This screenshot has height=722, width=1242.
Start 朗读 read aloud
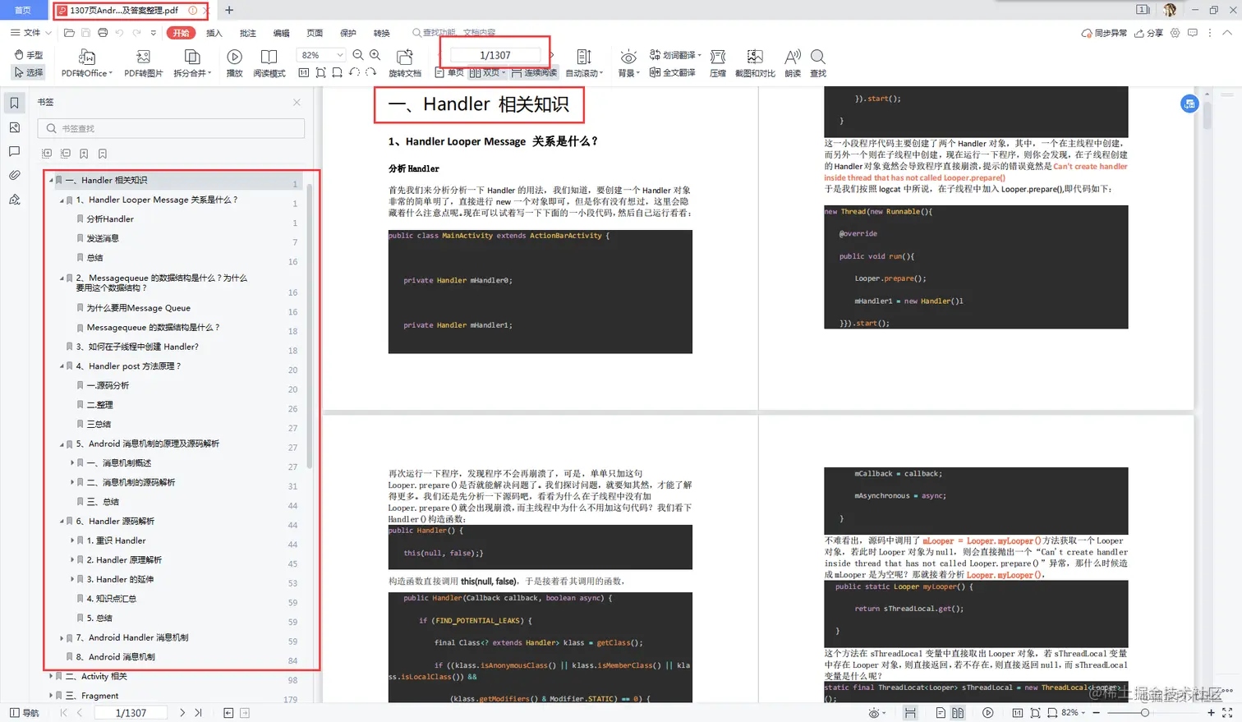coord(793,63)
